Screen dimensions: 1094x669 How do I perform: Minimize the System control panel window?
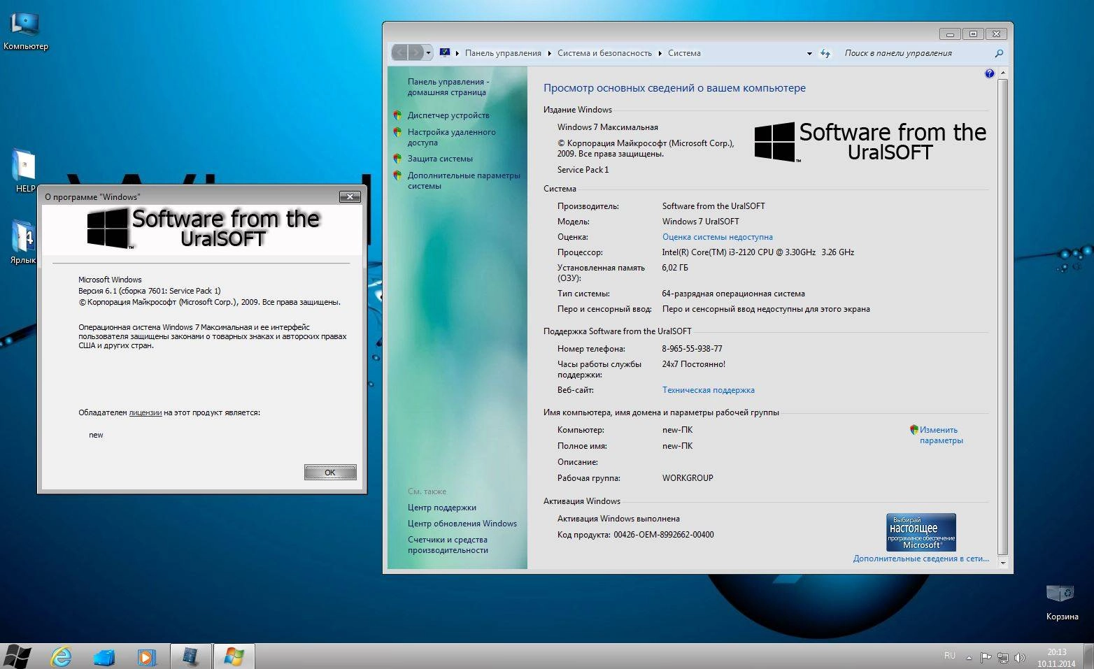click(x=949, y=34)
